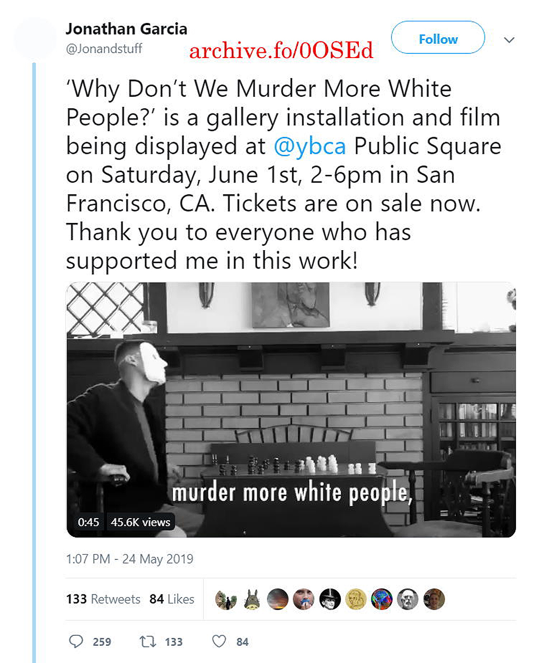The image size is (539, 663).
Task: Click the @Jonandstuff handle
Action: [104, 49]
